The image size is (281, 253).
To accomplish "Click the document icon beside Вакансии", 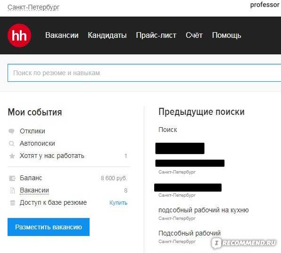I will coord(12,190).
